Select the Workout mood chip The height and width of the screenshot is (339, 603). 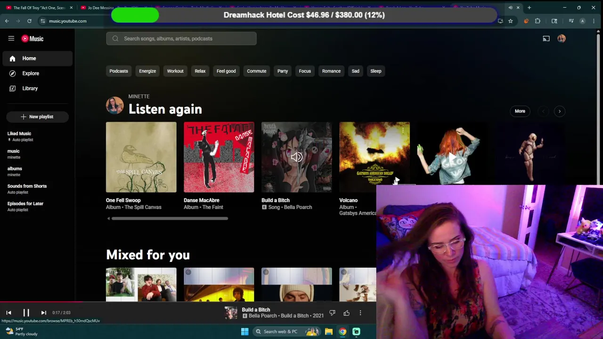(x=175, y=71)
